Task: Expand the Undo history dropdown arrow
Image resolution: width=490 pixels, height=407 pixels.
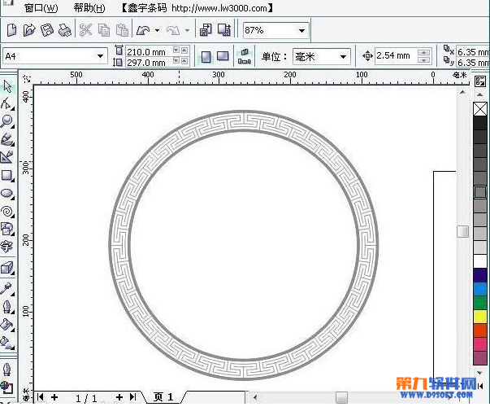Action: [157, 30]
